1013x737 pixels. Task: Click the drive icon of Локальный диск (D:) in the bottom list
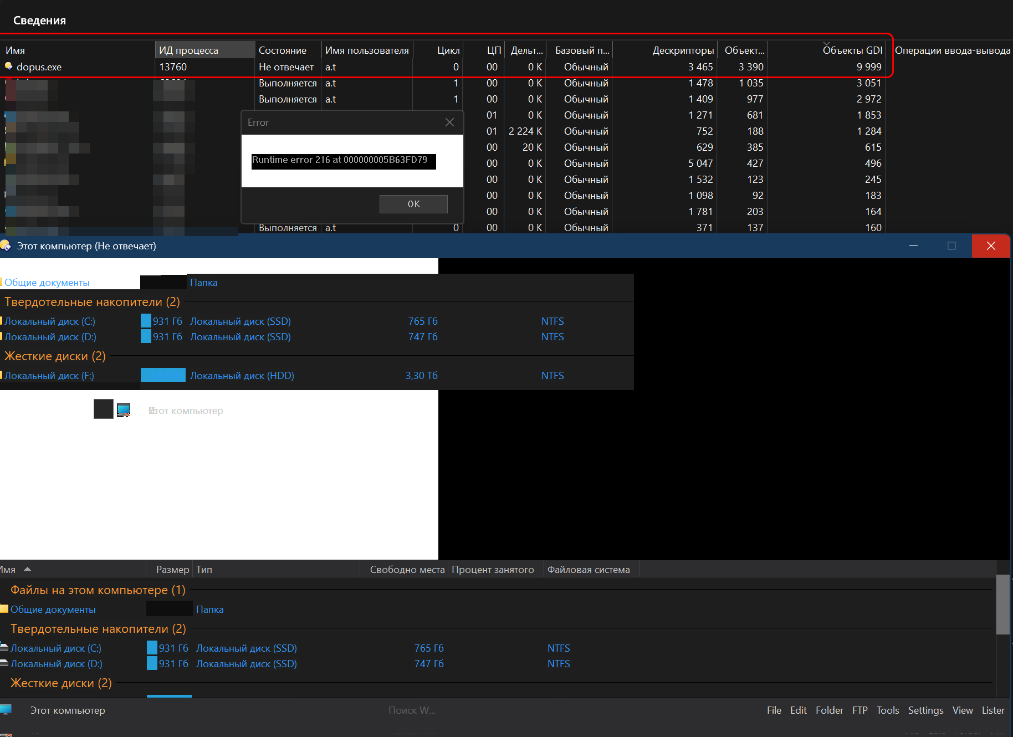4,663
